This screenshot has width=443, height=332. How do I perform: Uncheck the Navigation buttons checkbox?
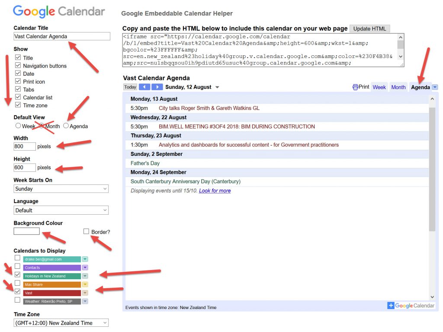18,65
